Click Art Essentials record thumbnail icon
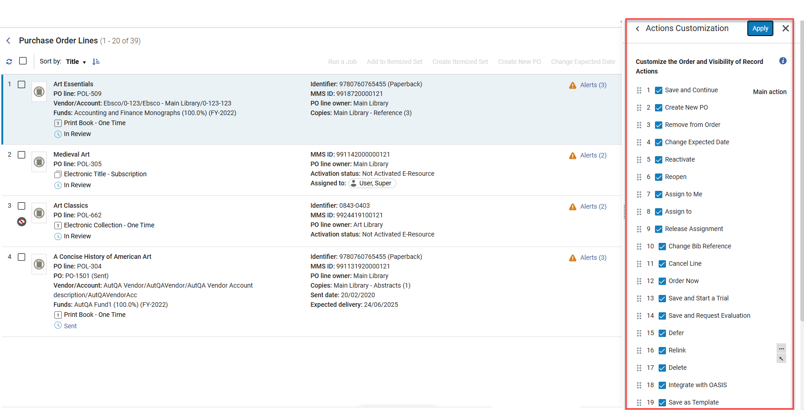This screenshot has height=410, width=804. pyautogui.click(x=39, y=92)
